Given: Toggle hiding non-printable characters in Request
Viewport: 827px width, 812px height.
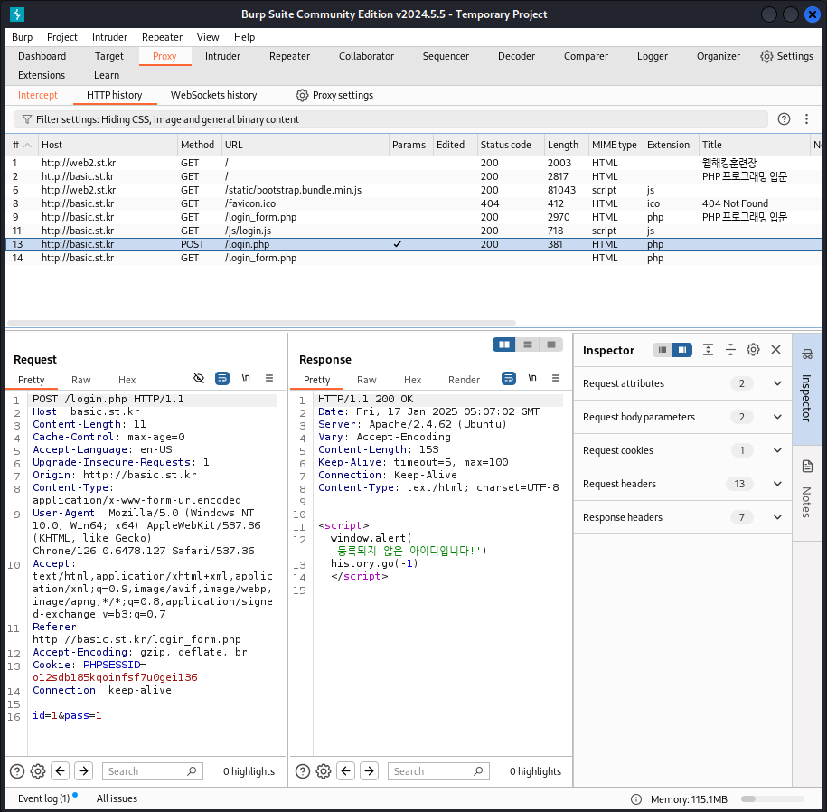Looking at the screenshot, I should coord(199,378).
